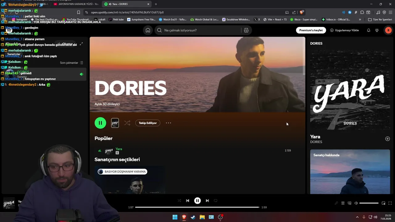Viewport: 395px width, 222px height.
Task: Open media control music note icon
Action: click(x=378, y=12)
